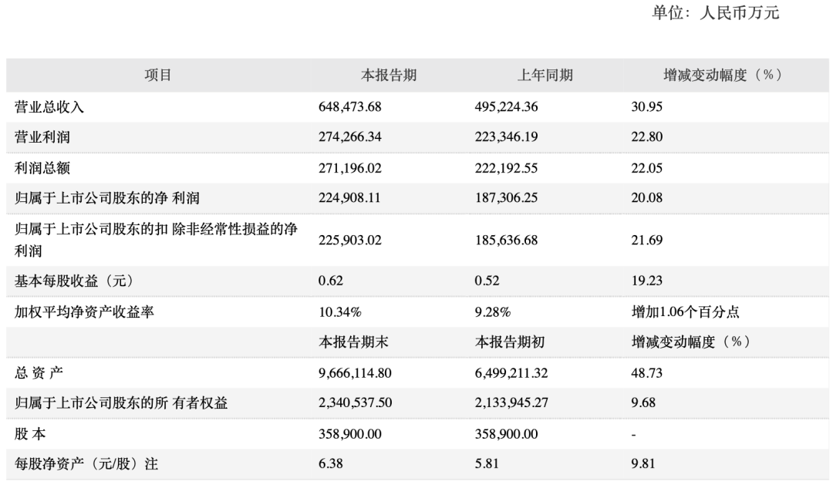Click the 223,346.19 cell
Screen dimensions: 833x485
coord(506,137)
